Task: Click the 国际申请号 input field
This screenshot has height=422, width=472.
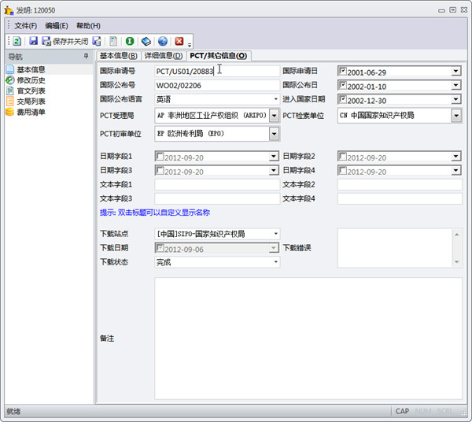Action: [217, 71]
